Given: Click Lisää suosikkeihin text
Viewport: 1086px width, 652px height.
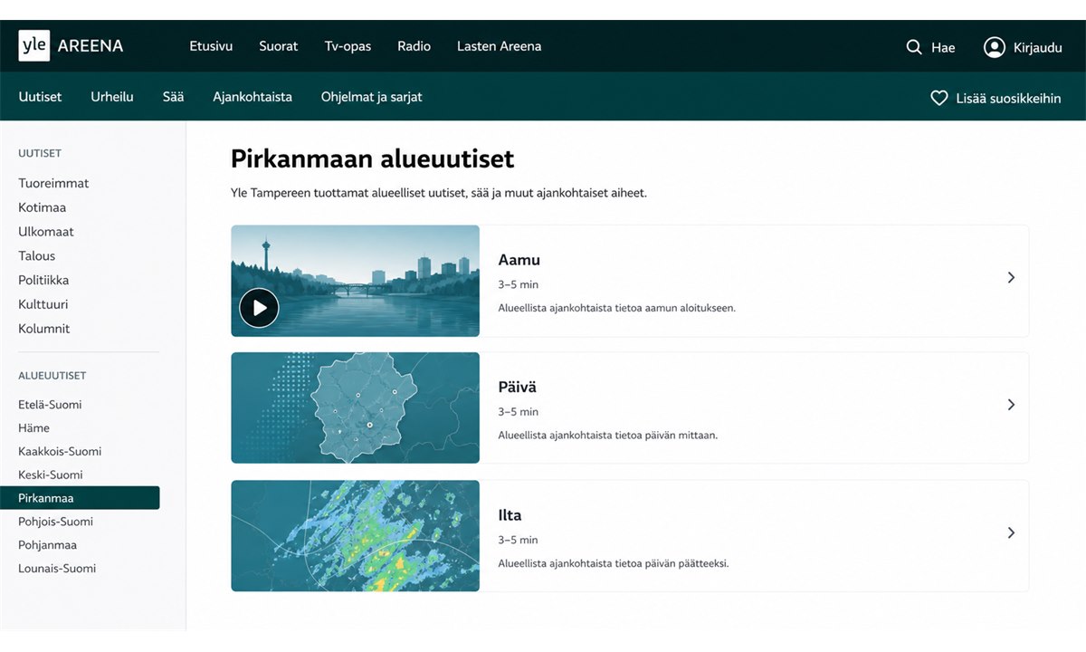Looking at the screenshot, I should 1008,98.
